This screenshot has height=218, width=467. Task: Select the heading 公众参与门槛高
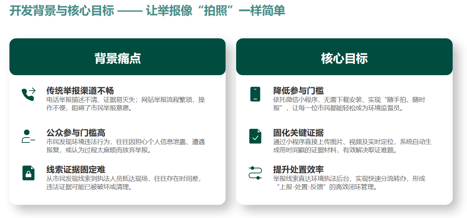76,133
